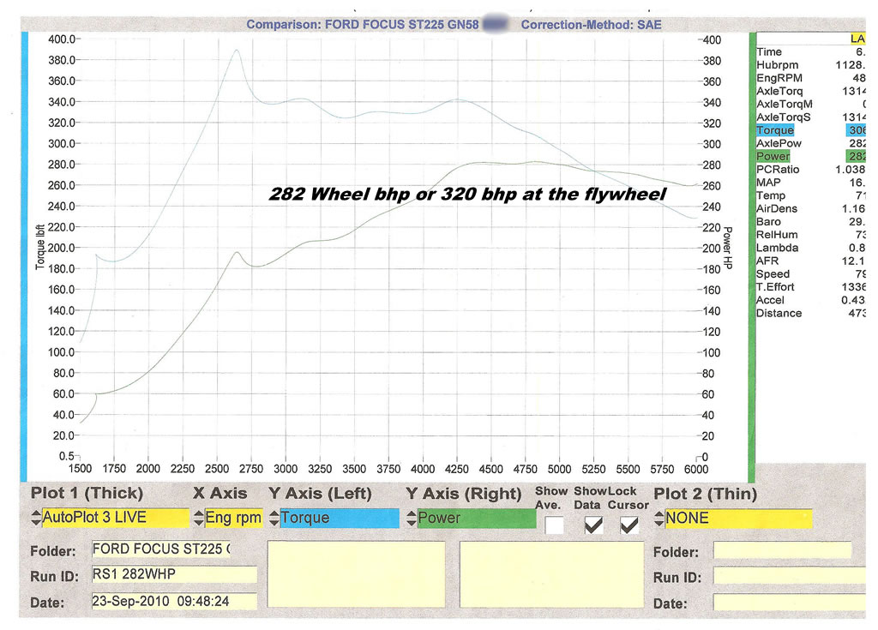Click the empty Plot 2 Run ID field
Image resolution: width=878 pixels, height=630 pixels.
click(x=789, y=576)
